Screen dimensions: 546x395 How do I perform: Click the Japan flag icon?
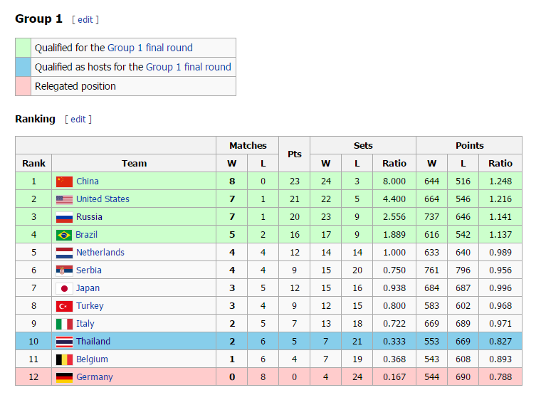(x=64, y=288)
